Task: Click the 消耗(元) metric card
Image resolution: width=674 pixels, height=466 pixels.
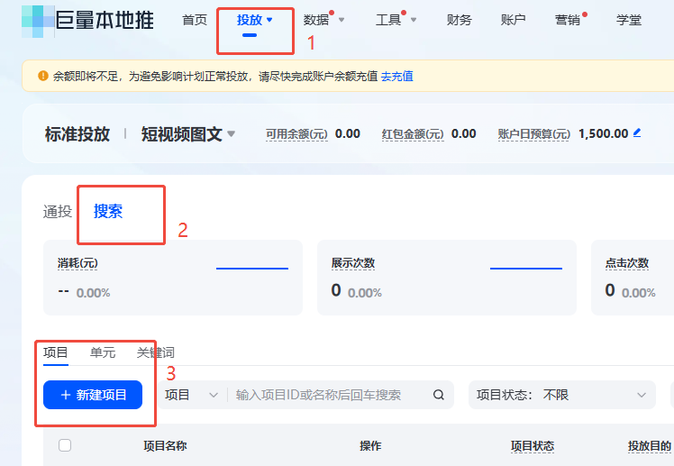Action: [x=173, y=278]
